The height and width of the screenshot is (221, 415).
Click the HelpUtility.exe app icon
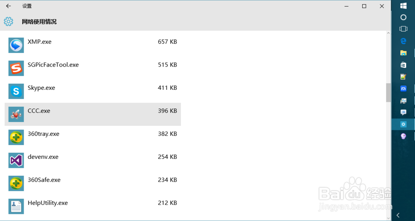click(x=16, y=206)
